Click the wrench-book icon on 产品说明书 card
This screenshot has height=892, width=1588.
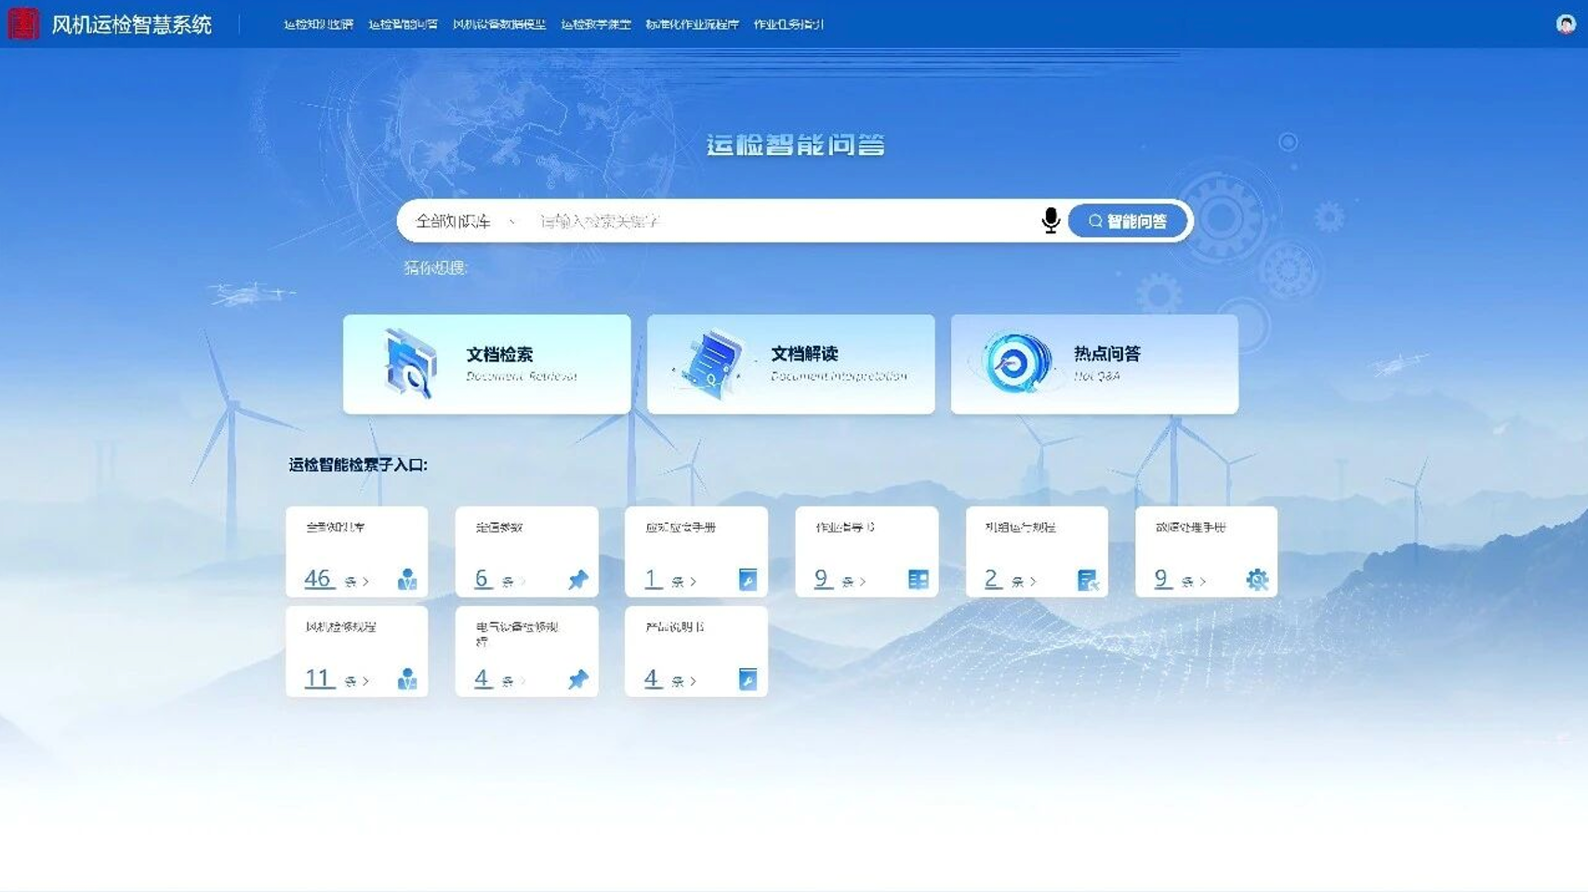(748, 679)
